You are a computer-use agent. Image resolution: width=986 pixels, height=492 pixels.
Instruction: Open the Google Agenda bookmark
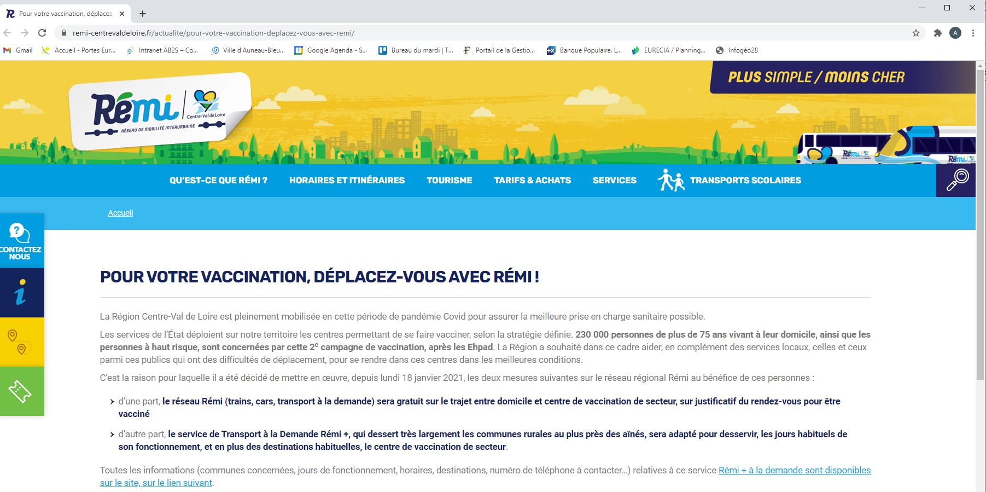(x=331, y=50)
